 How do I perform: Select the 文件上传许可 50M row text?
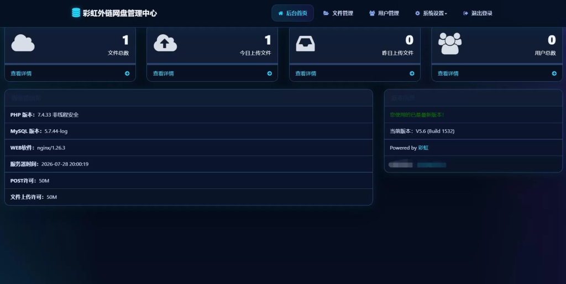coord(34,197)
